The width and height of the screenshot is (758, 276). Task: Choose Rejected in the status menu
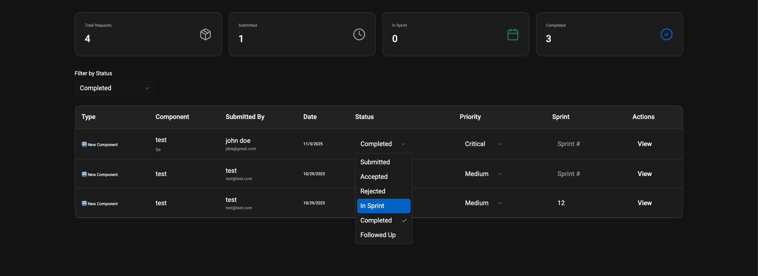384,191
